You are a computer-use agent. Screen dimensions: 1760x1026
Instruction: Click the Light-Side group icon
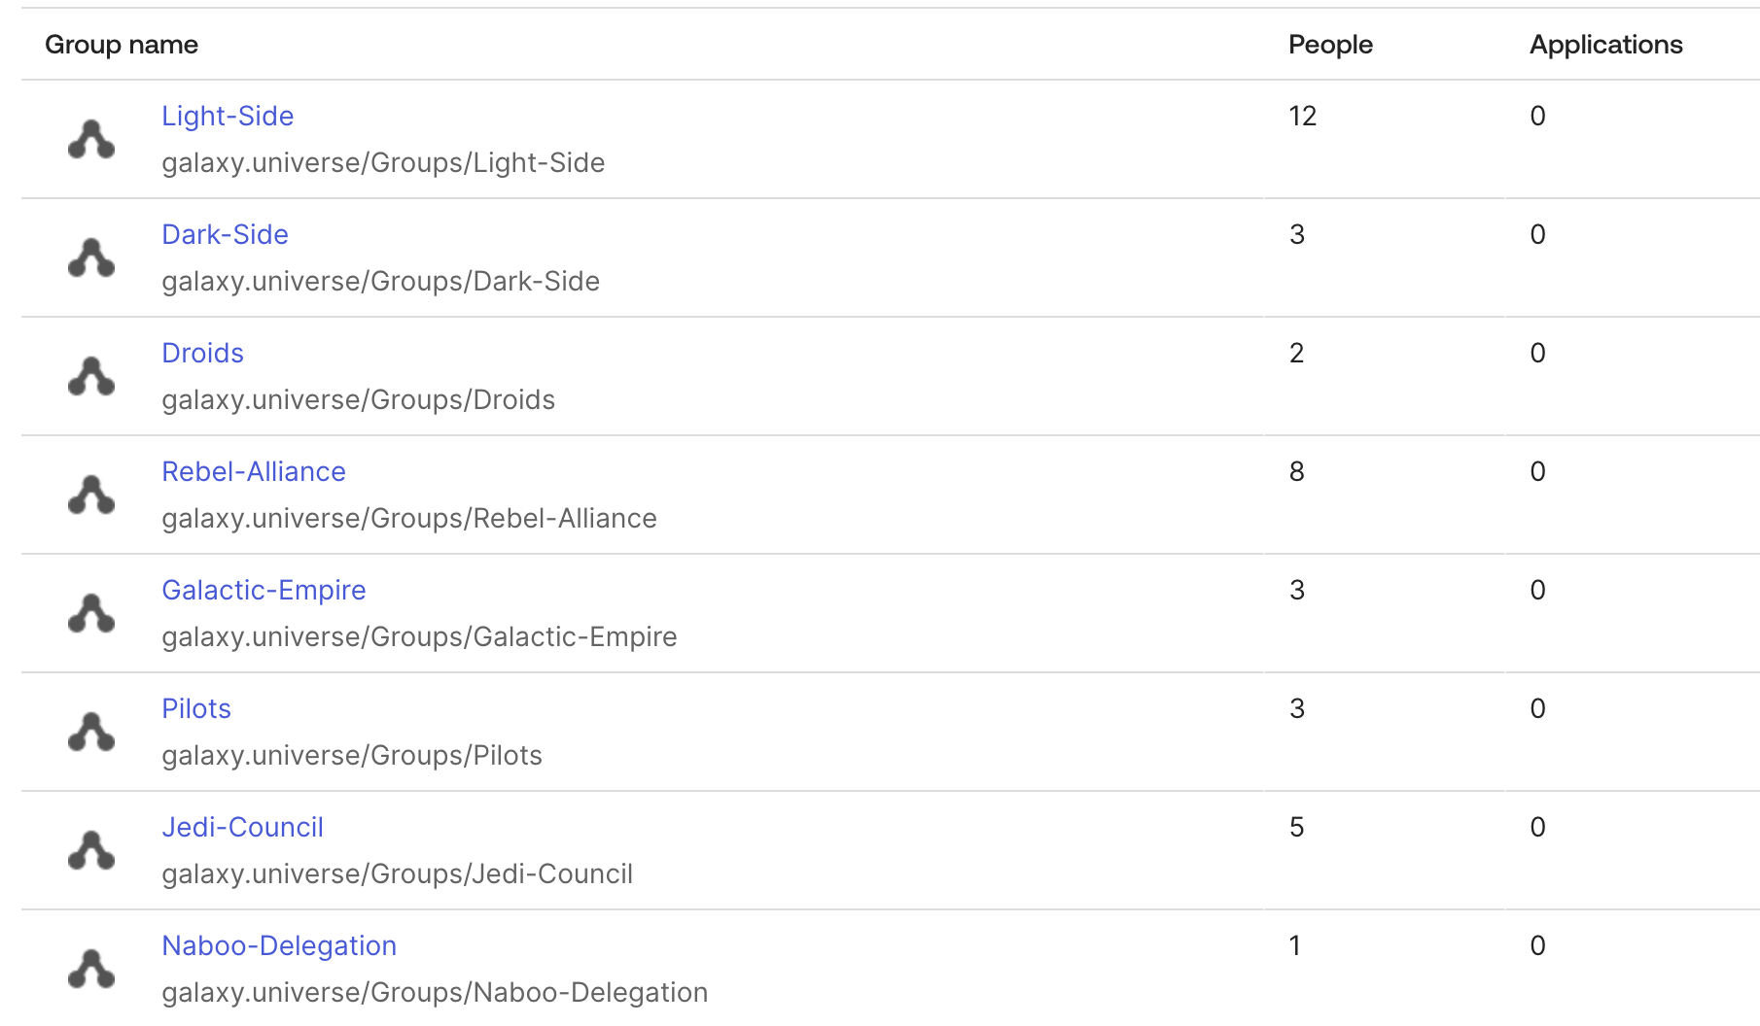point(90,139)
